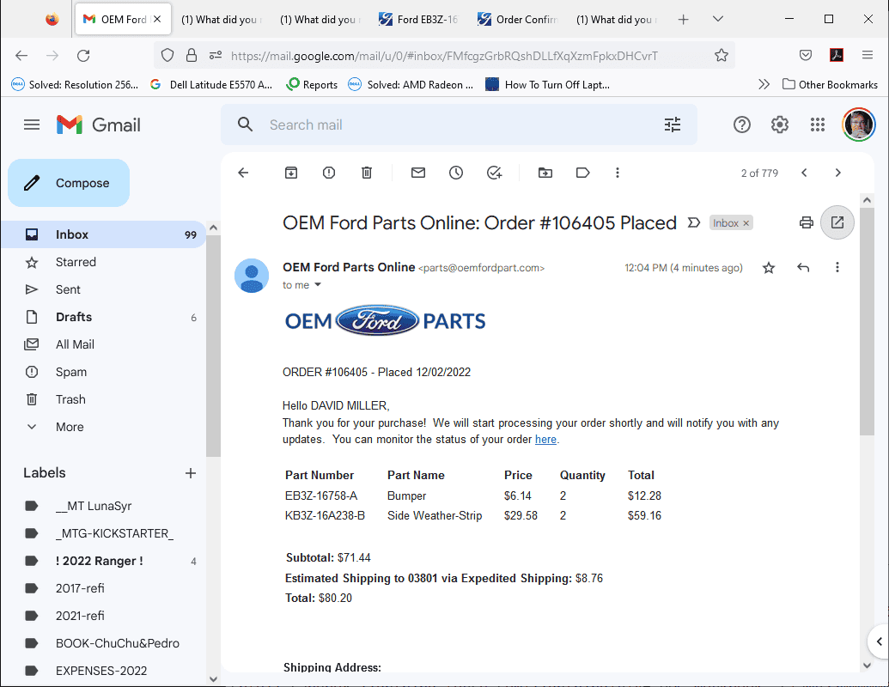The height and width of the screenshot is (687, 889).
Task: Expand recipient details next to 'to me'
Action: [318, 285]
